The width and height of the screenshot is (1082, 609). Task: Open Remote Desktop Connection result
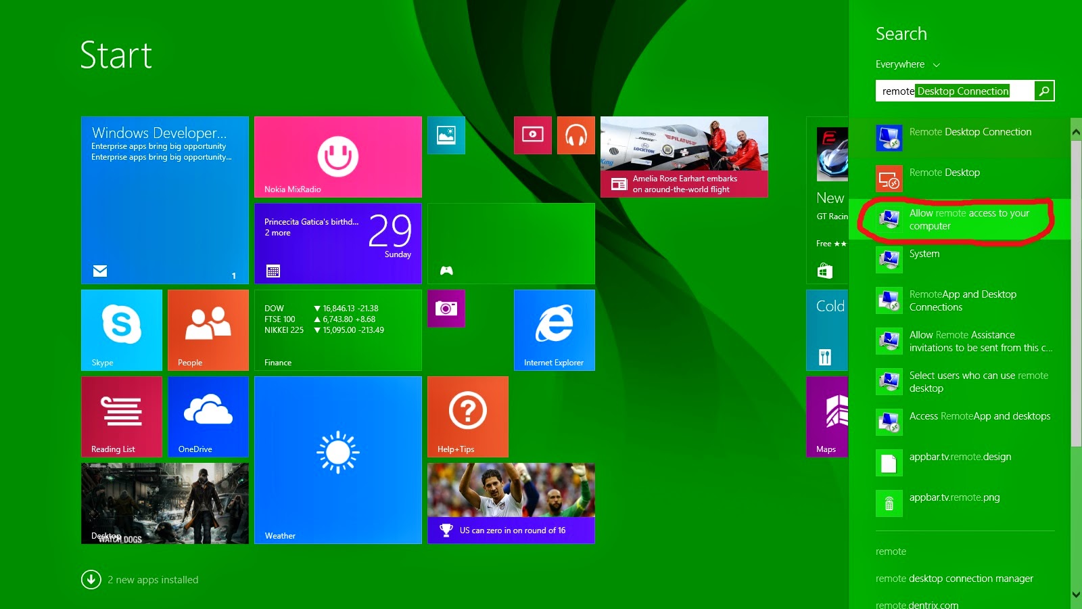(960, 138)
